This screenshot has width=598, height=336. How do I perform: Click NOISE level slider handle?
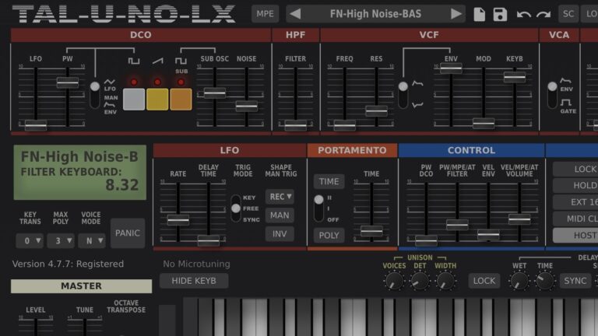click(x=246, y=107)
